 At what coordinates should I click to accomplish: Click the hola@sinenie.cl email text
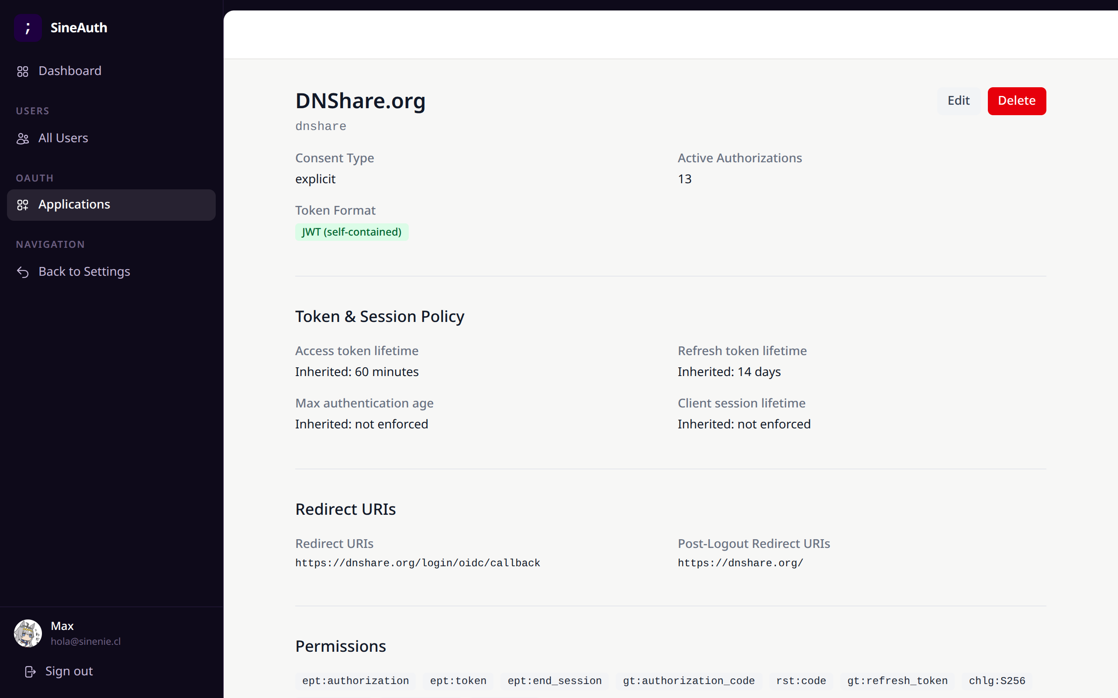[86, 642]
